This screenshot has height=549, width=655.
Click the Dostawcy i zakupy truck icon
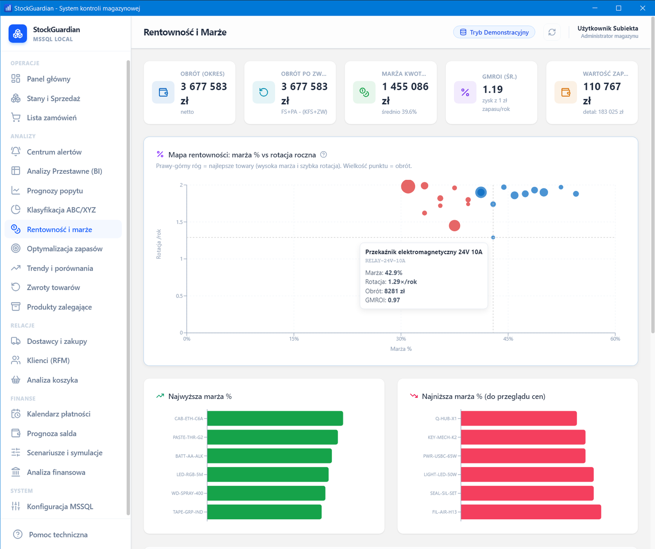(x=16, y=341)
